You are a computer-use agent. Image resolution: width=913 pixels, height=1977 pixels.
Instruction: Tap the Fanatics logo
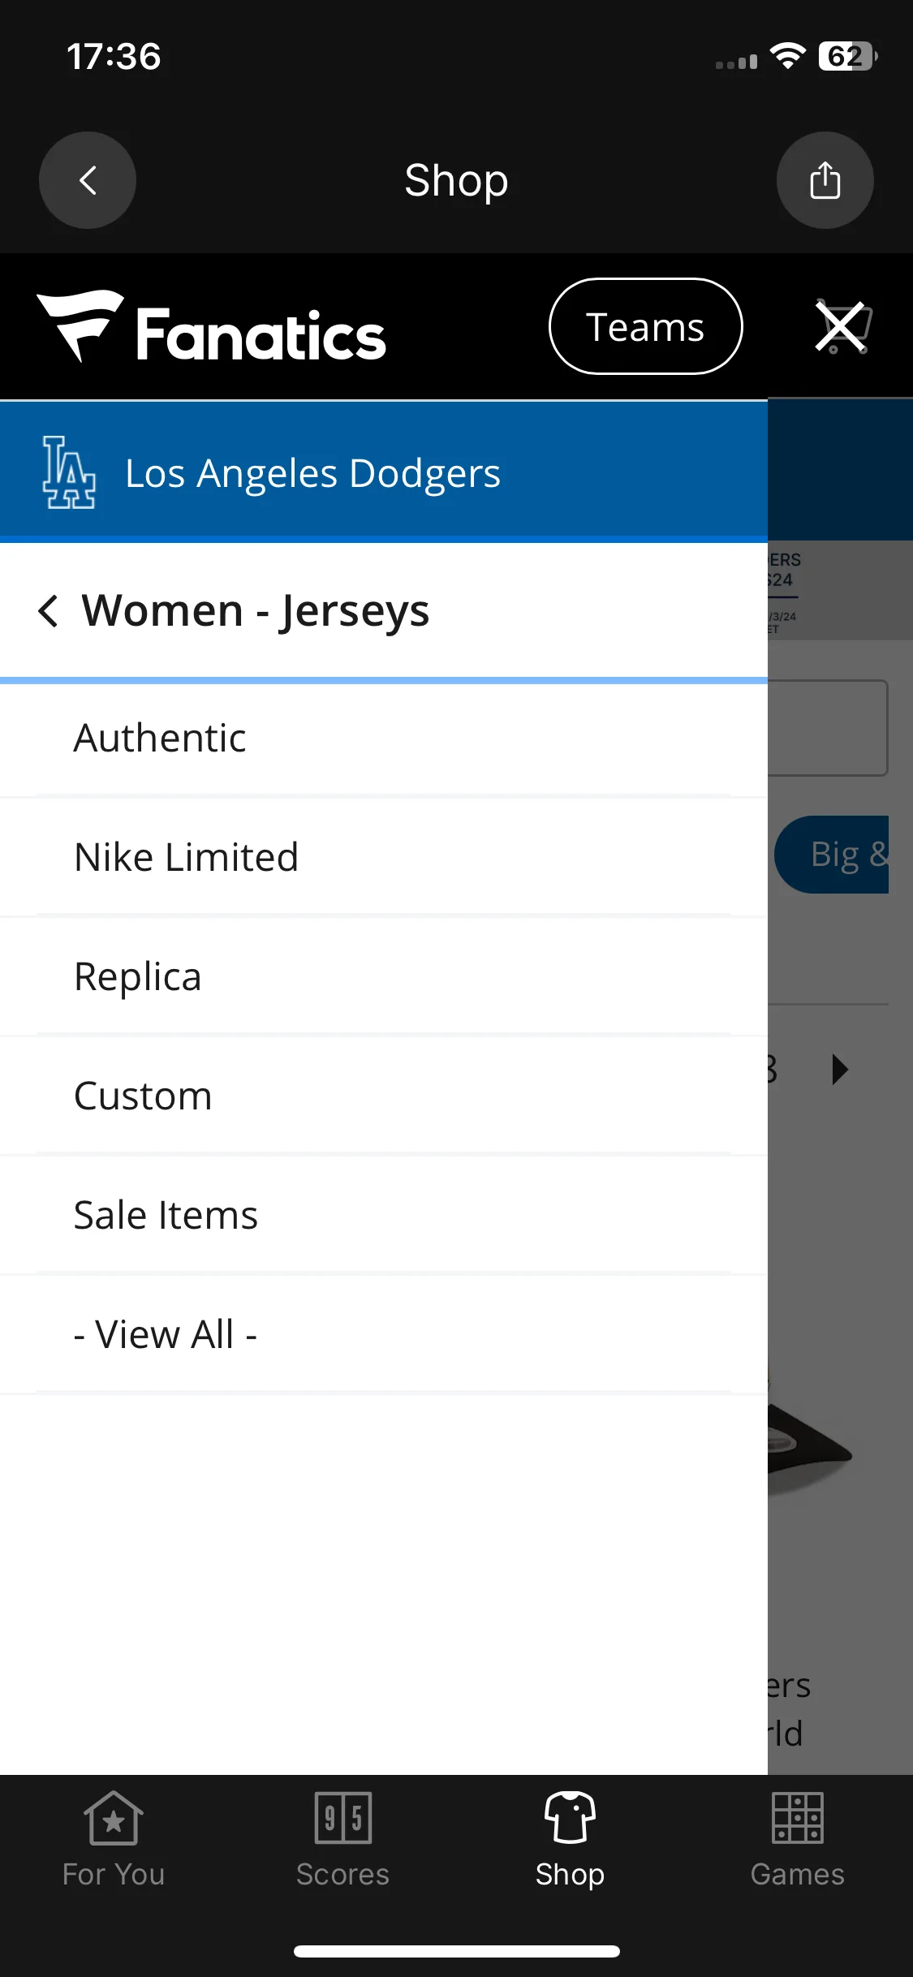pos(211,327)
